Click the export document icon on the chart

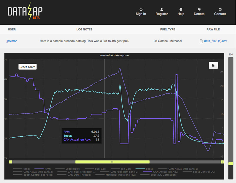213,65
